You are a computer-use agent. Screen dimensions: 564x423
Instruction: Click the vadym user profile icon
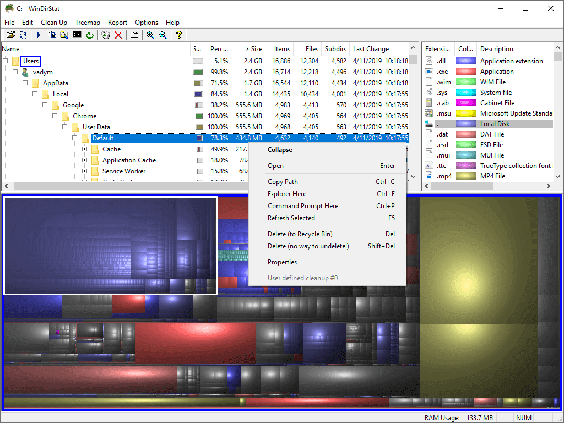pos(25,72)
